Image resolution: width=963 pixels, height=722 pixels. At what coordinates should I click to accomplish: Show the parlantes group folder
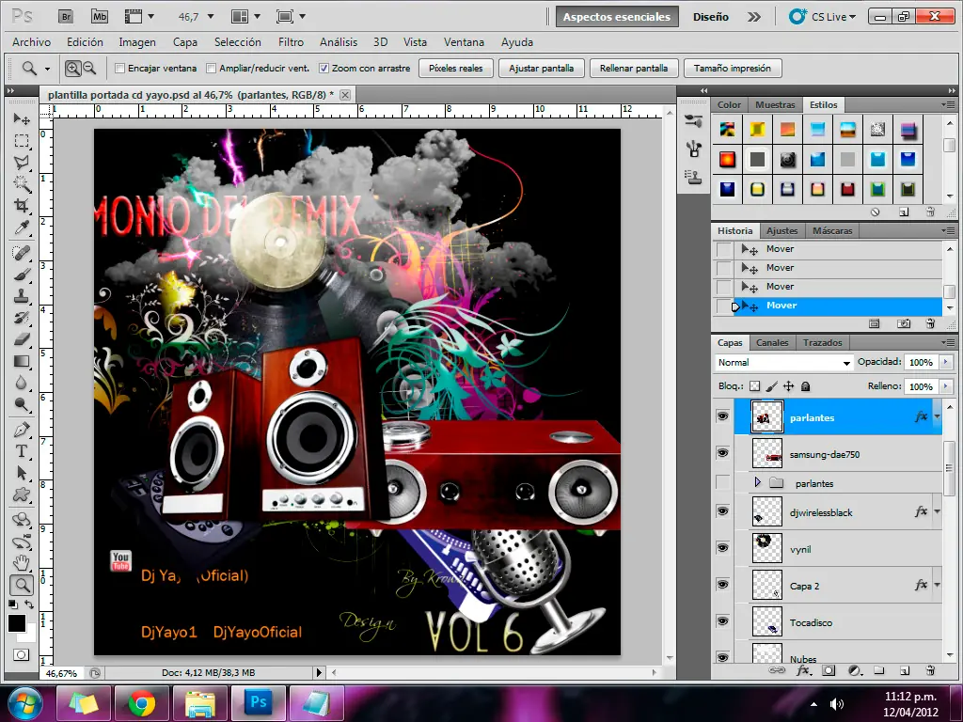click(723, 482)
